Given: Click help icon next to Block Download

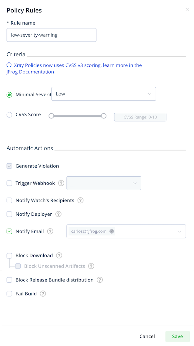Looking at the screenshot, I should [x=59, y=255].
